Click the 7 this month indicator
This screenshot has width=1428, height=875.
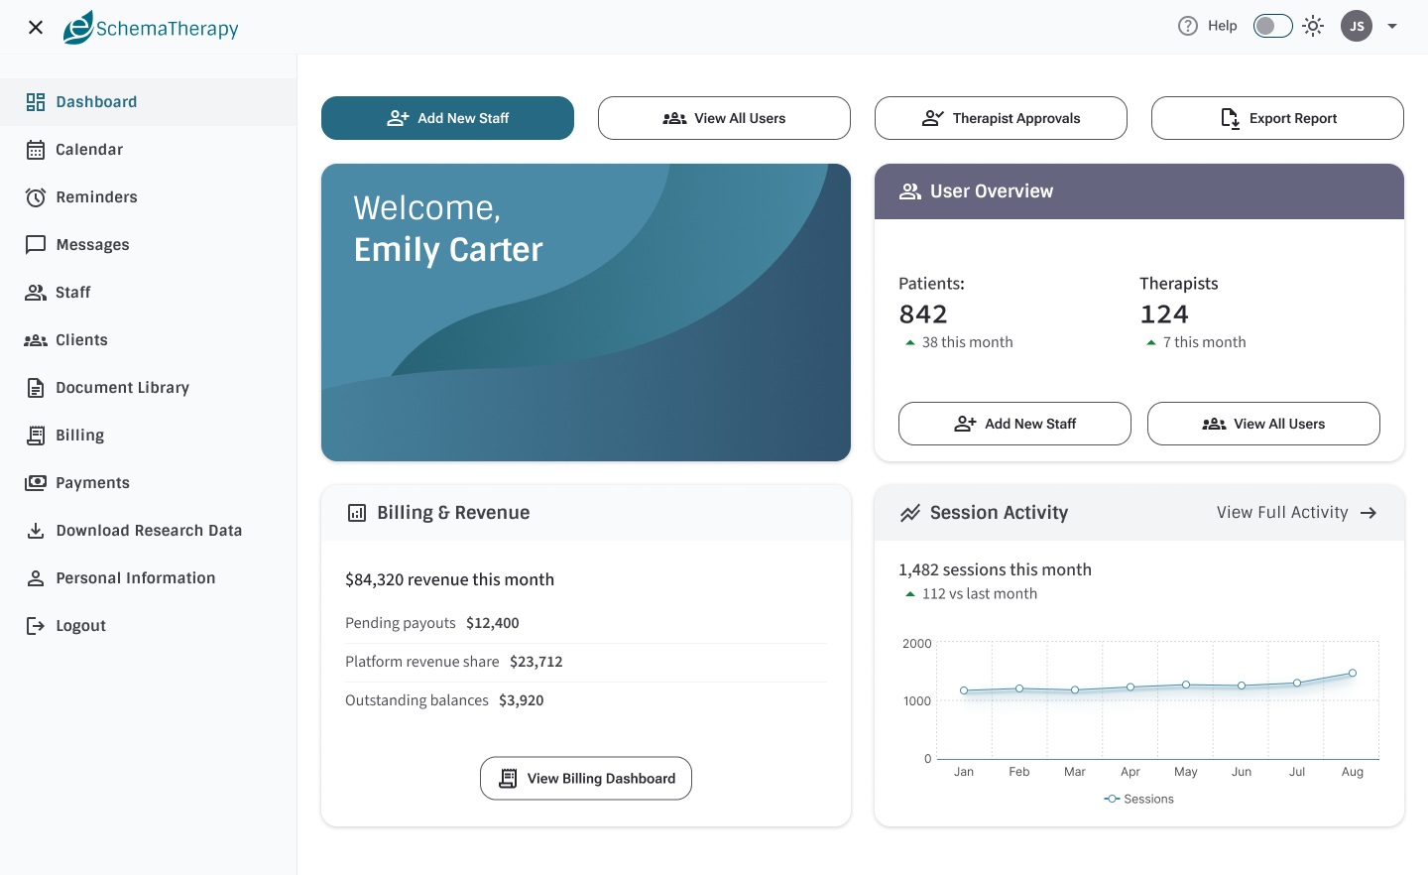tap(1196, 342)
